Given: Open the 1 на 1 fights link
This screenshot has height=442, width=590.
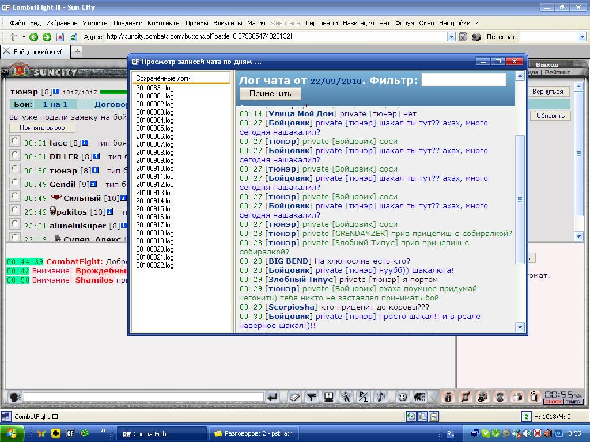Looking at the screenshot, I should [55, 105].
